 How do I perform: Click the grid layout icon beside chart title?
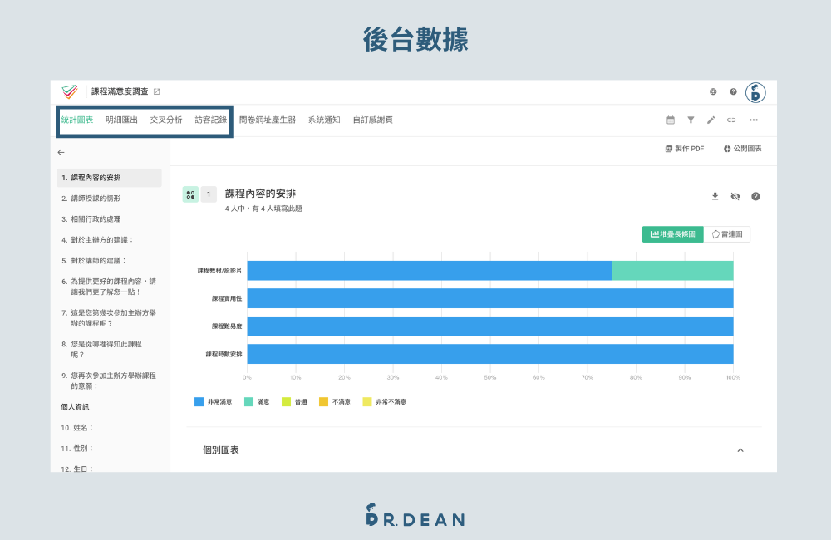point(190,194)
